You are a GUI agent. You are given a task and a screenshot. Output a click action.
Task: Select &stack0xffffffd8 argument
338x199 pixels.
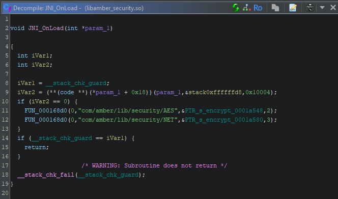pos(213,92)
